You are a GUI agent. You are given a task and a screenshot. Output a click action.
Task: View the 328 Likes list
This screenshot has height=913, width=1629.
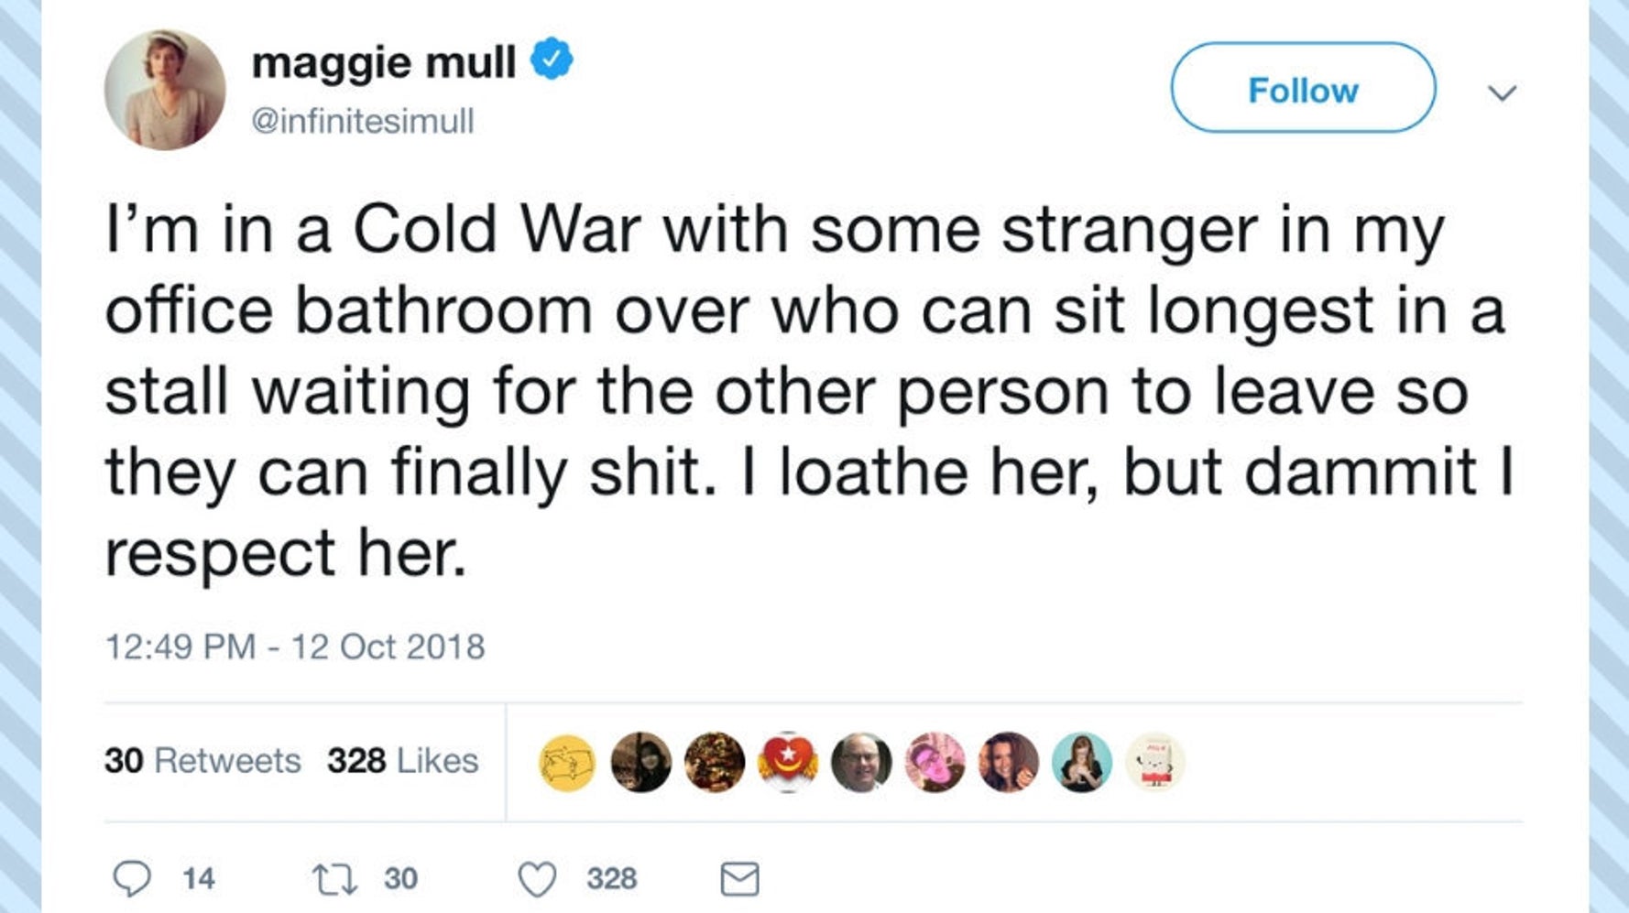coord(403,761)
